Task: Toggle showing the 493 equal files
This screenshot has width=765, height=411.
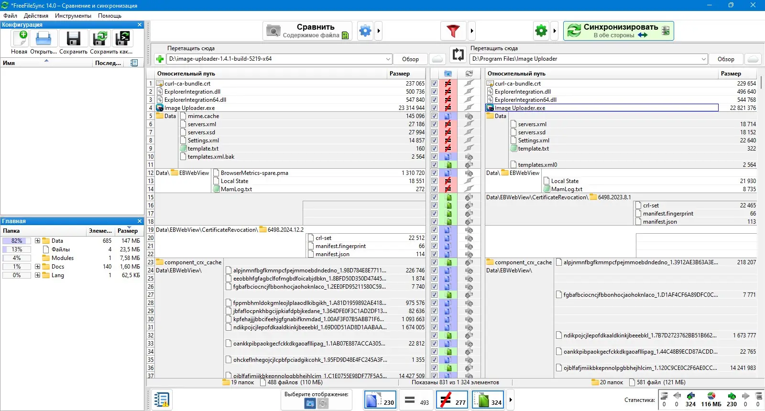Action: coord(417,400)
